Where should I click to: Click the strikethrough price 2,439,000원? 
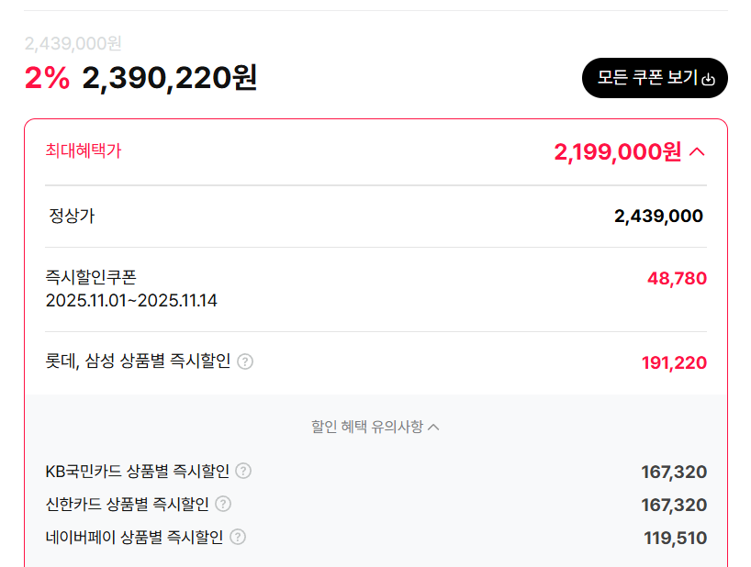tap(72, 43)
